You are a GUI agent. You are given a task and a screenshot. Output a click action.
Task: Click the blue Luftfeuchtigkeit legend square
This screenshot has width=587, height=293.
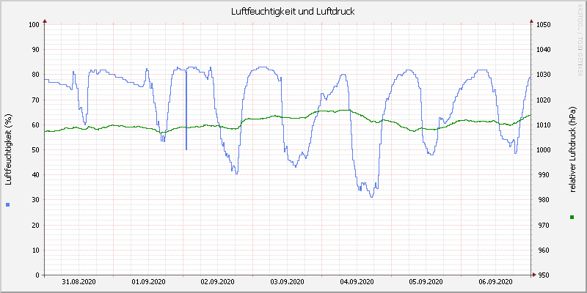(x=8, y=204)
